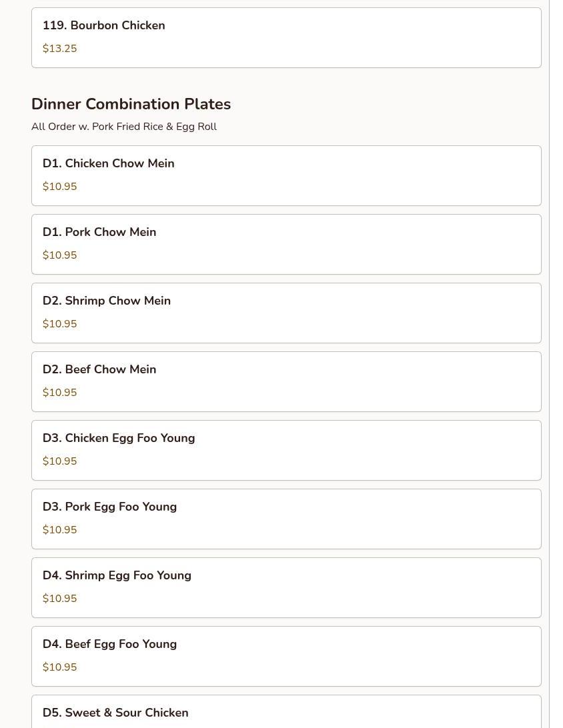Viewport: 563px width, 728px height.
Task: Click the Dinner Combination Plates heading
Action: pyautogui.click(x=131, y=104)
